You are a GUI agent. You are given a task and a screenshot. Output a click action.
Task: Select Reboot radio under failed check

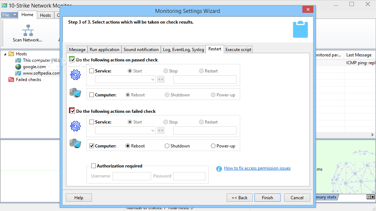[128, 146]
